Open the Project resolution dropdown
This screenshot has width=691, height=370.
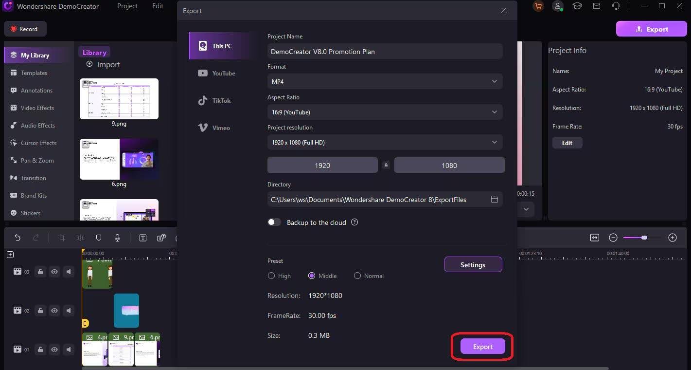point(385,142)
